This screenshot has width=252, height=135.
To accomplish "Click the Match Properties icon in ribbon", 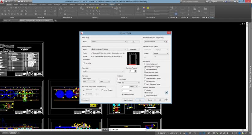I will (138, 9).
